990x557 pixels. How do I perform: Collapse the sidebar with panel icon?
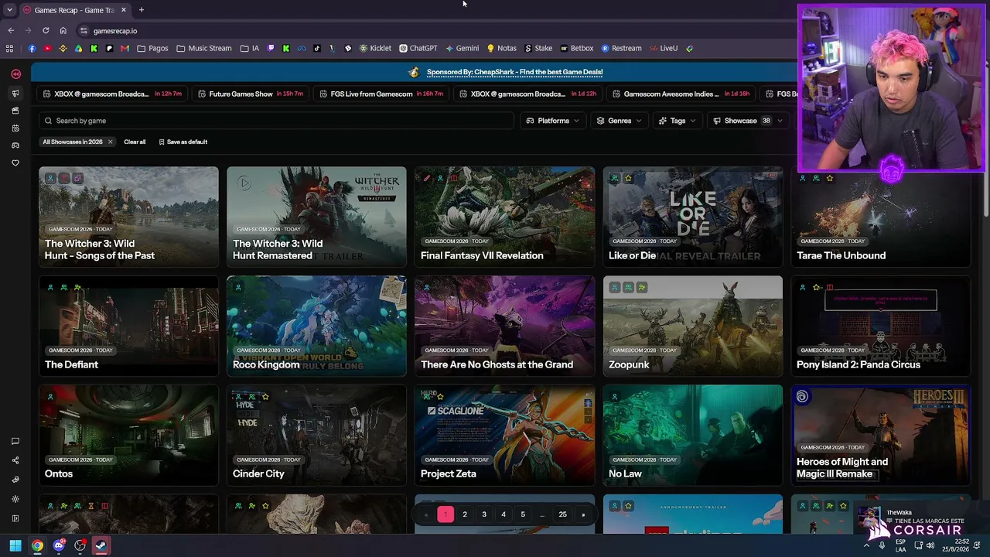15,518
